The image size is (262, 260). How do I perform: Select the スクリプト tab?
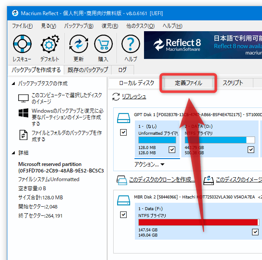(233, 83)
